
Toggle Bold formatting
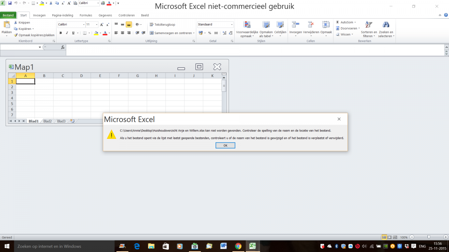click(x=61, y=33)
